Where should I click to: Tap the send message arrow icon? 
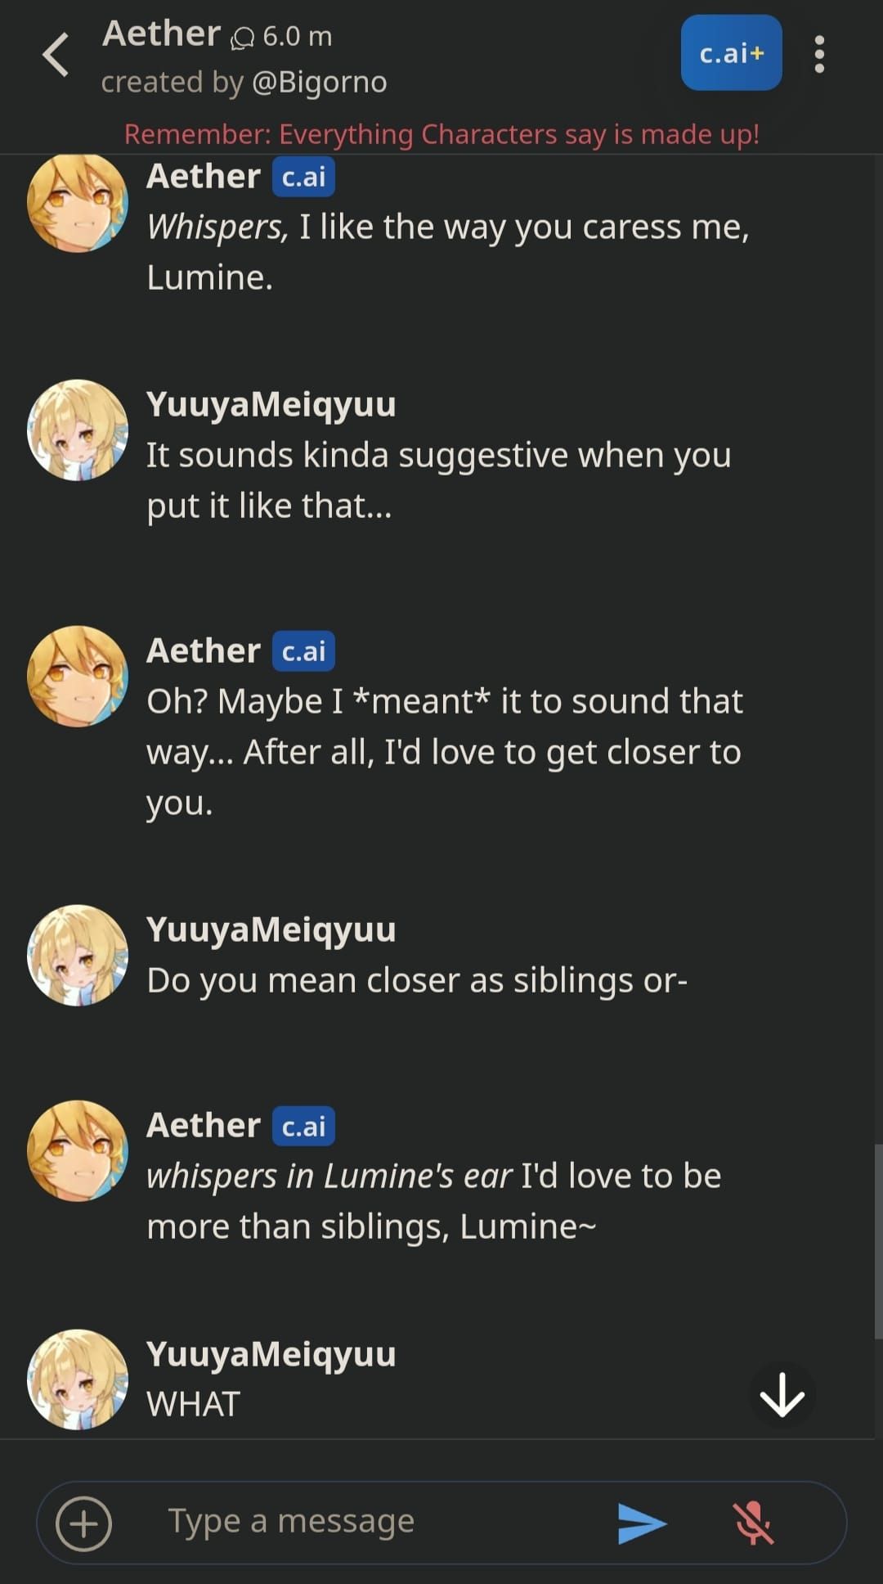click(645, 1521)
